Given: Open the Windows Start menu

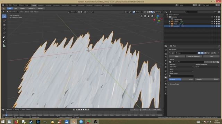Looking at the screenshot, I should [x=3, y=122].
